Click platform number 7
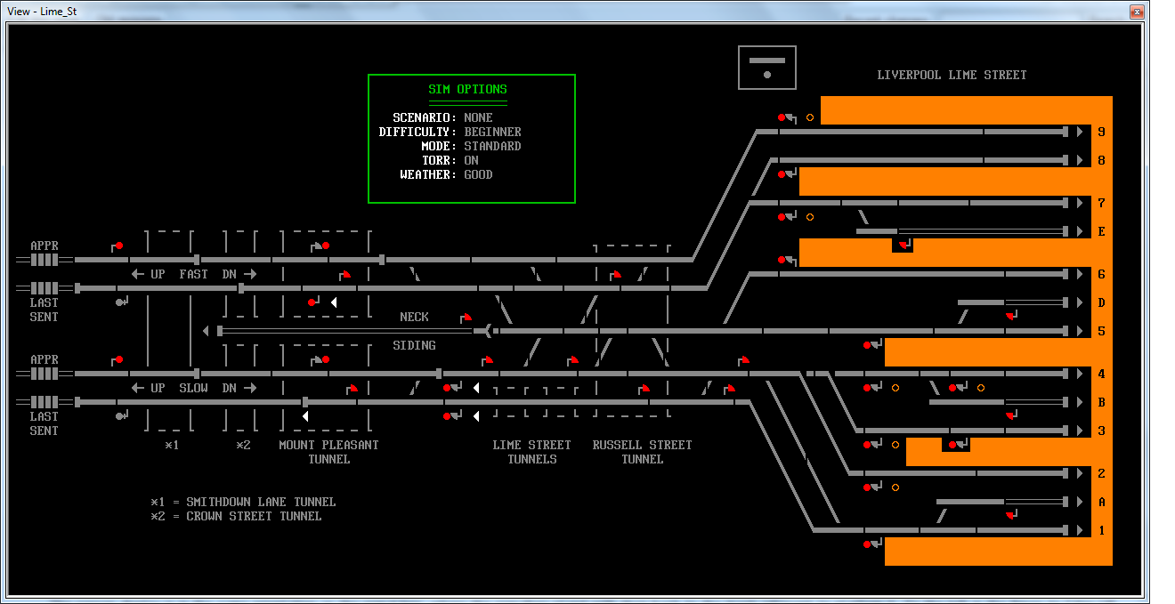 click(1102, 203)
